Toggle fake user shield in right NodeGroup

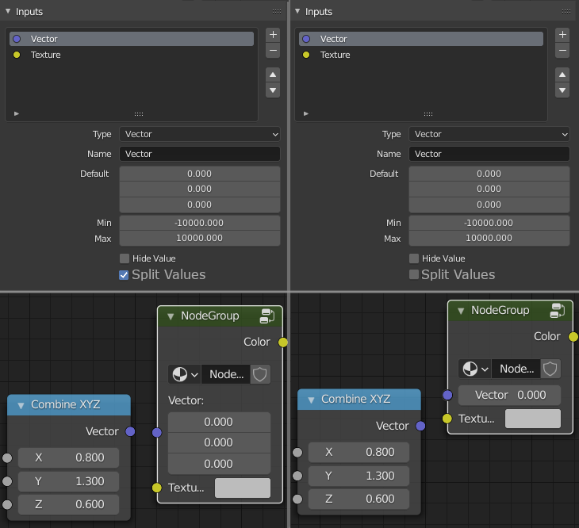(x=550, y=369)
